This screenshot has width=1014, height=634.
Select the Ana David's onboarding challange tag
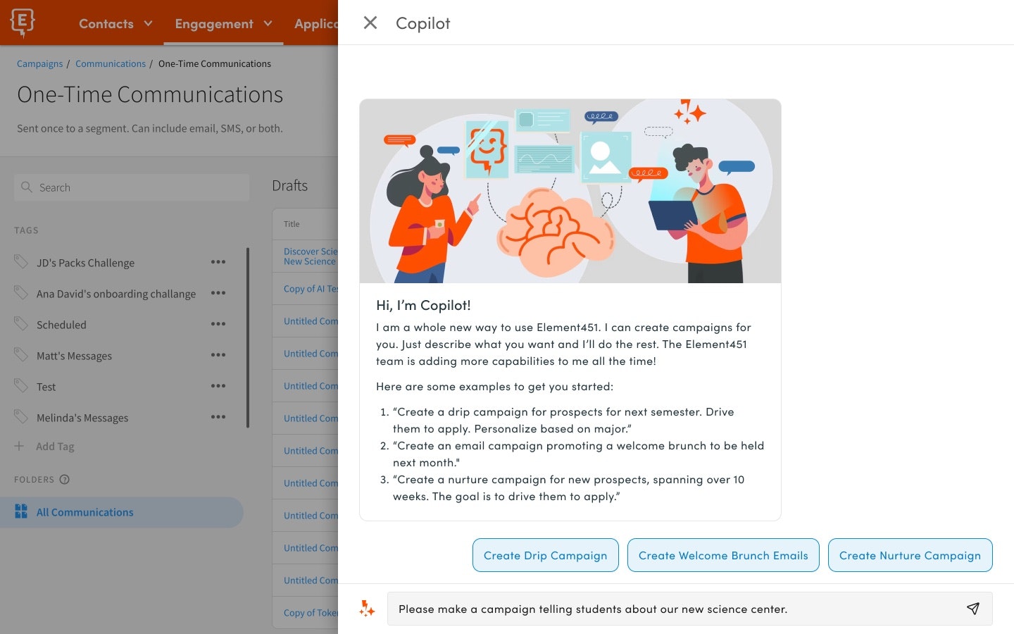point(116,294)
